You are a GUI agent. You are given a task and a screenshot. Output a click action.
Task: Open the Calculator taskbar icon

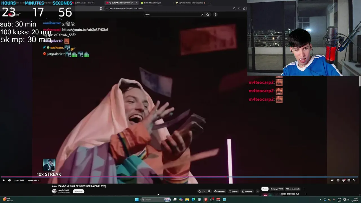click(199, 200)
